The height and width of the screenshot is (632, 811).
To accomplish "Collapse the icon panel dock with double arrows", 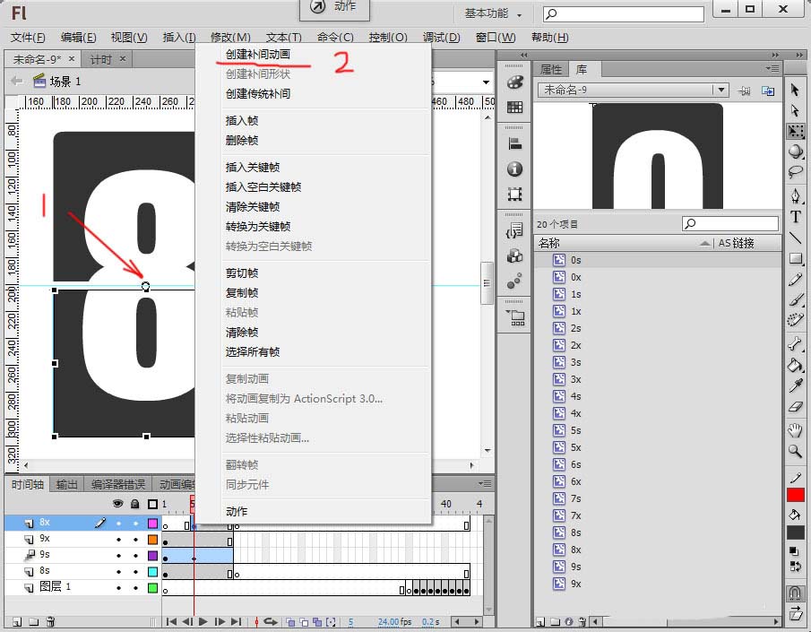I will (524, 55).
